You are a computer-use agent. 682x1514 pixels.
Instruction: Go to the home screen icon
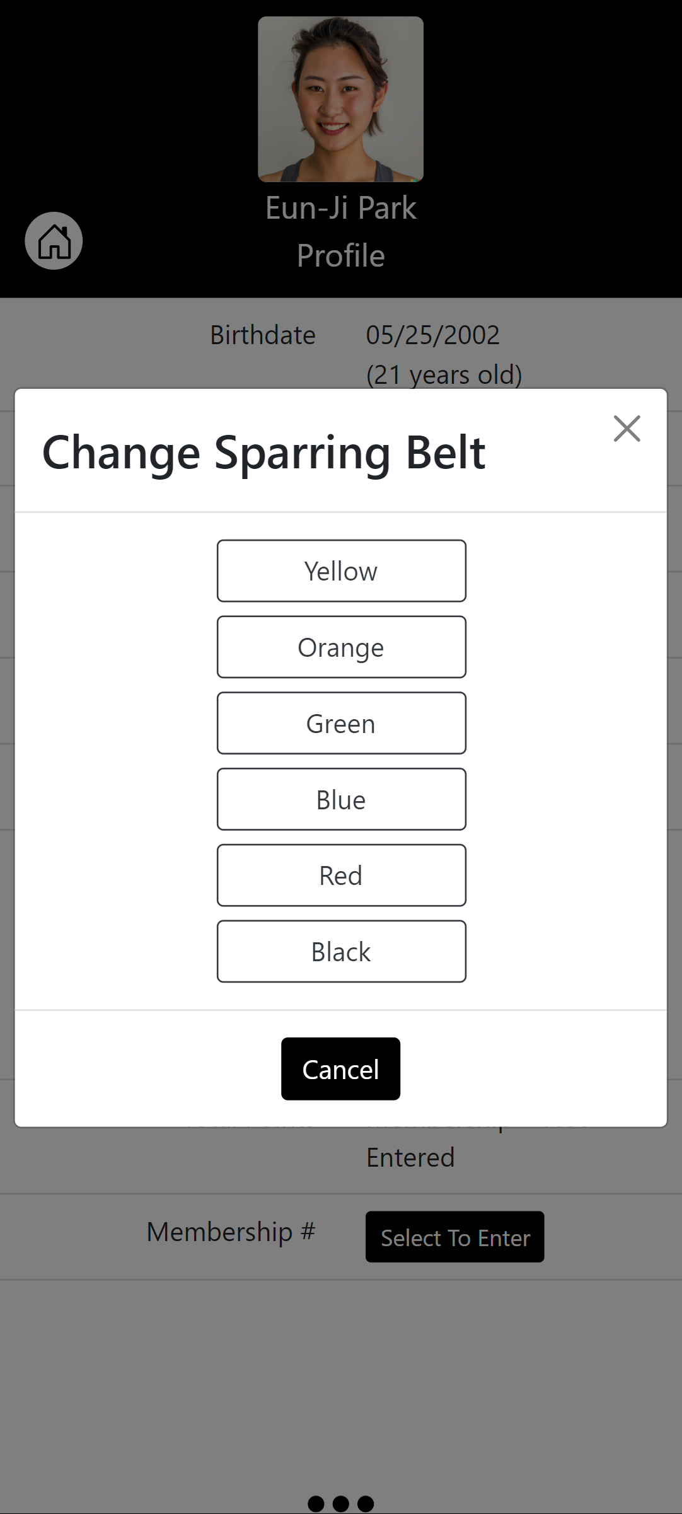click(x=54, y=241)
